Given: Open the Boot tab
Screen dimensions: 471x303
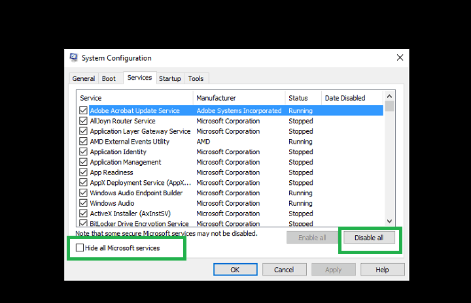Looking at the screenshot, I should 109,78.
